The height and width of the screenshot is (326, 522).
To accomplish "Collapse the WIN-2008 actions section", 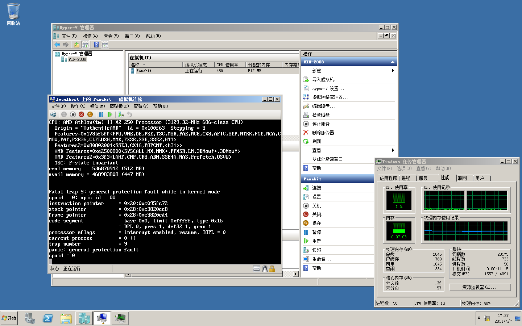I will (393, 62).
